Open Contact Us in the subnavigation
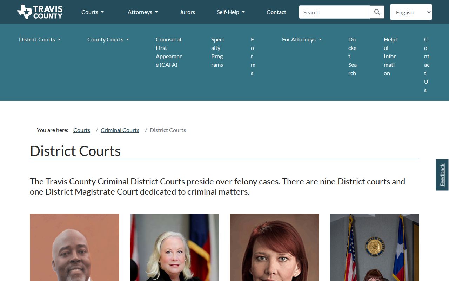This screenshot has width=449, height=281. pyautogui.click(x=427, y=65)
